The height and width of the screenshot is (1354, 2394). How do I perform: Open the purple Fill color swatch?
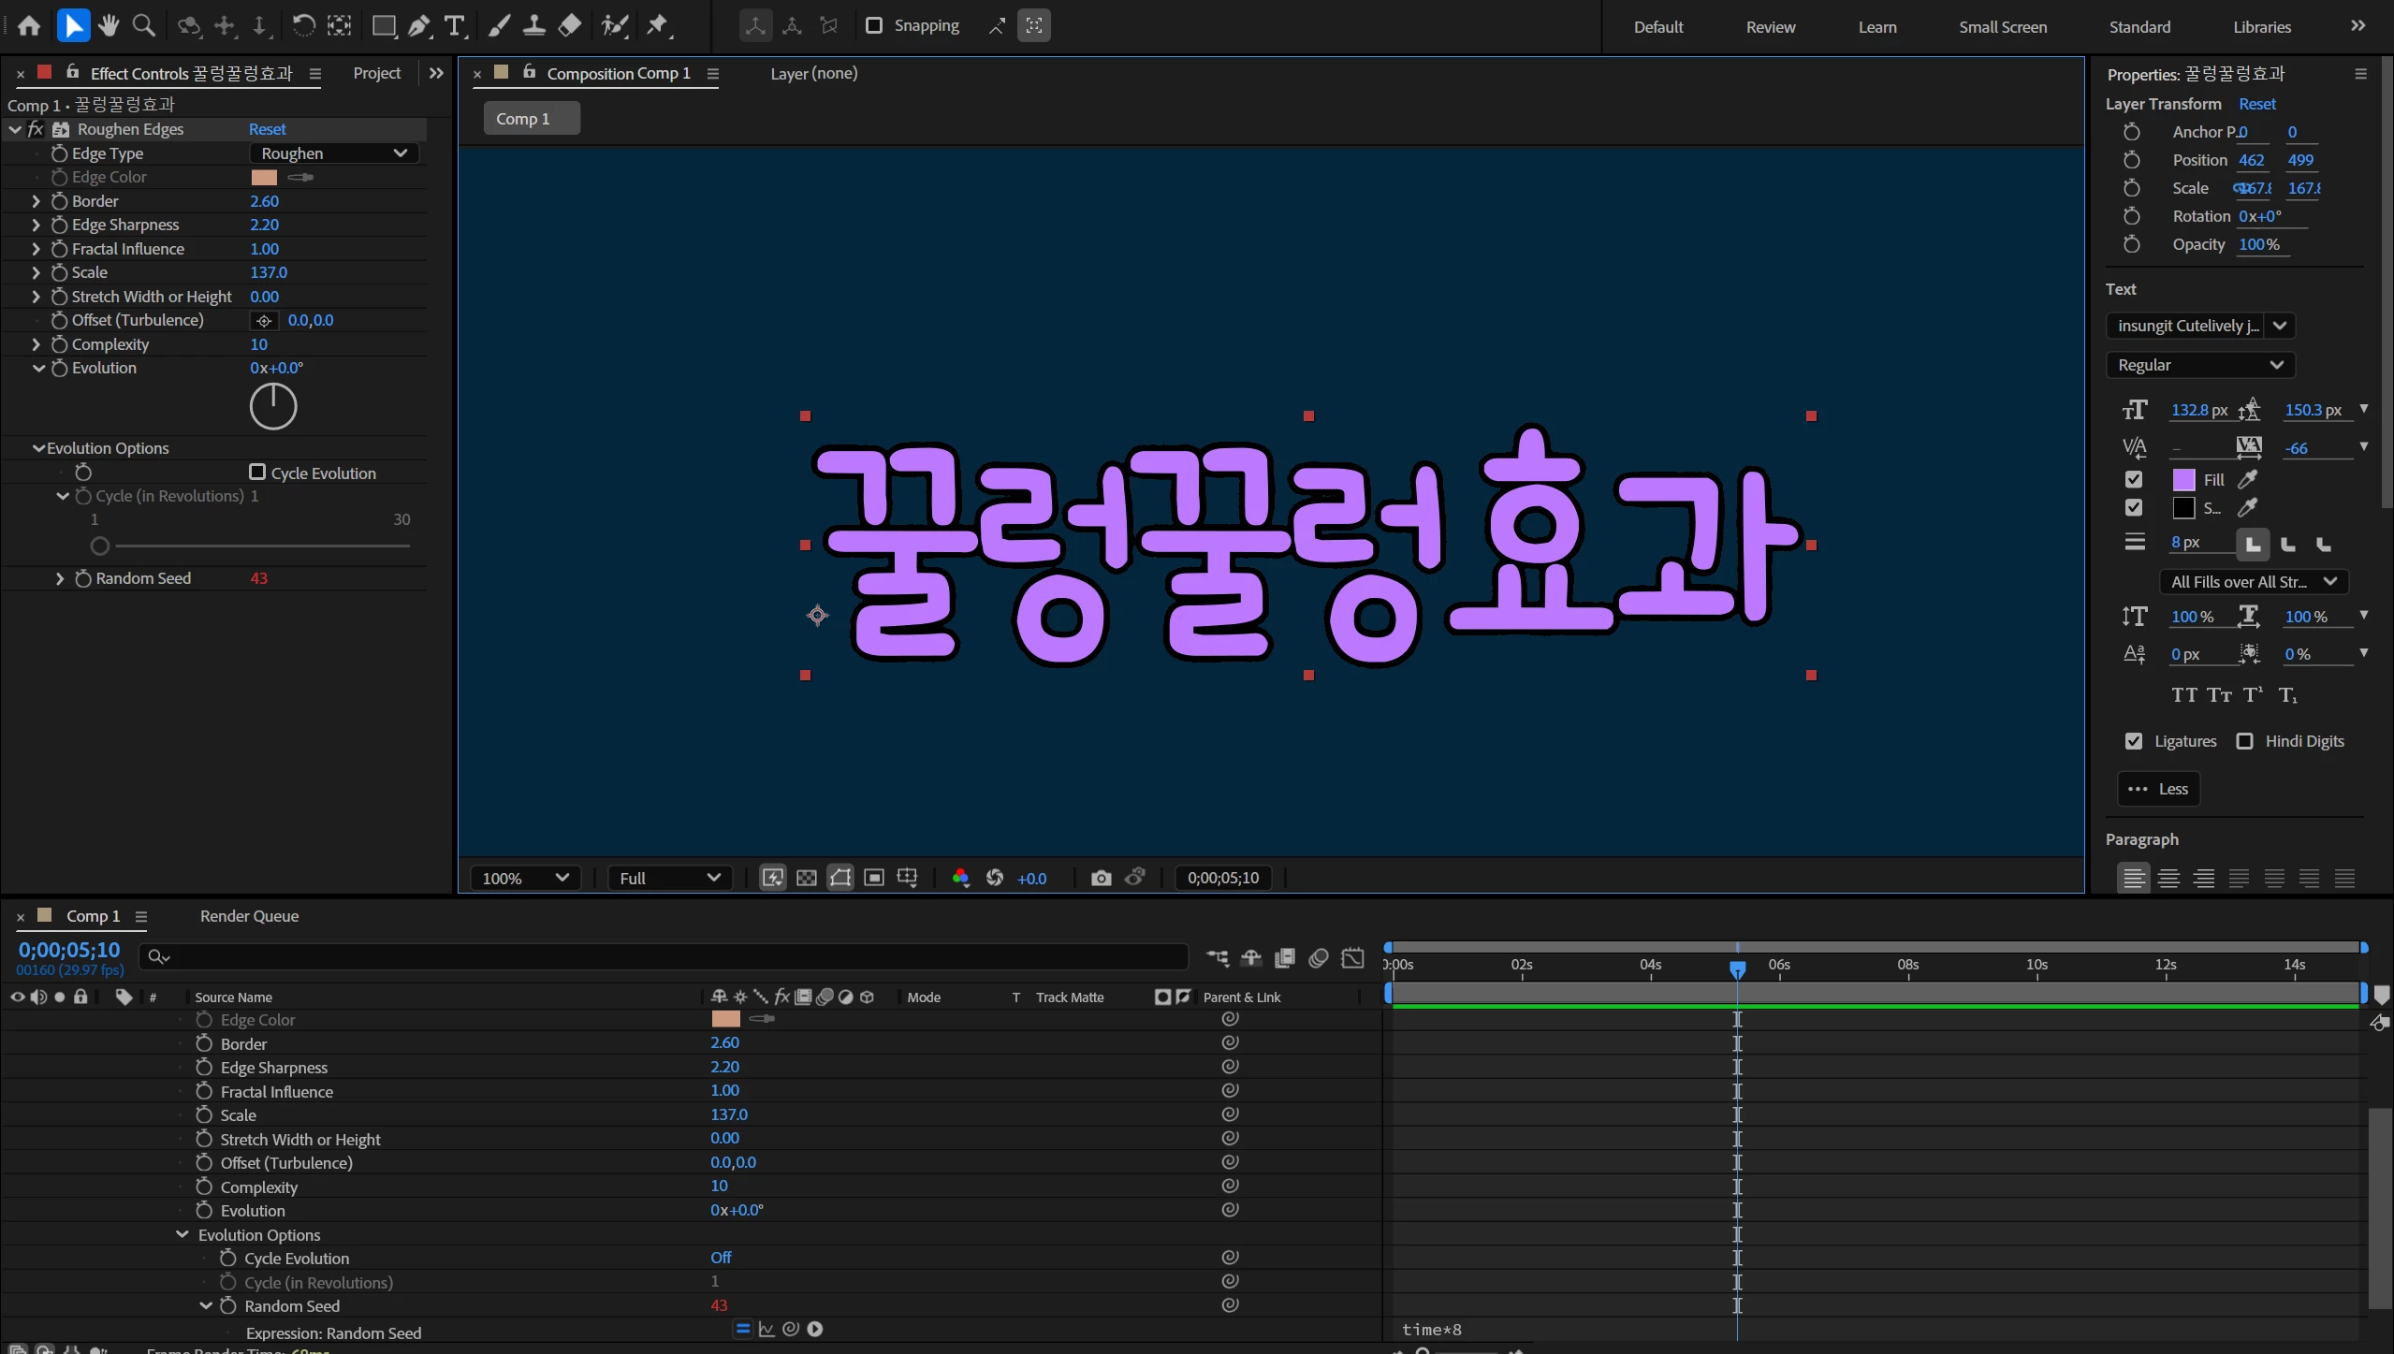[x=2183, y=480]
